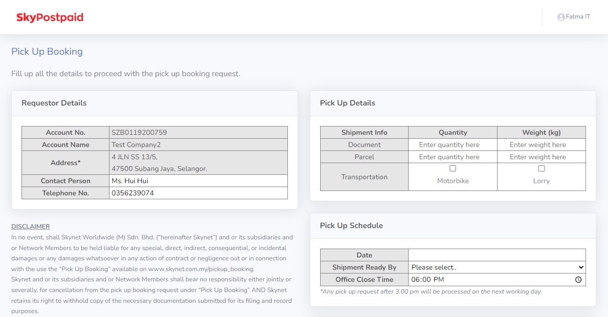Edit the Contact Person field
The image size is (608, 317).
click(198, 181)
